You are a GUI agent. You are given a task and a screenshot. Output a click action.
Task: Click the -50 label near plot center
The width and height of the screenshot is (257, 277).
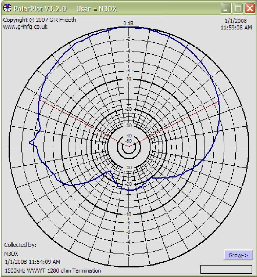pos(128,141)
